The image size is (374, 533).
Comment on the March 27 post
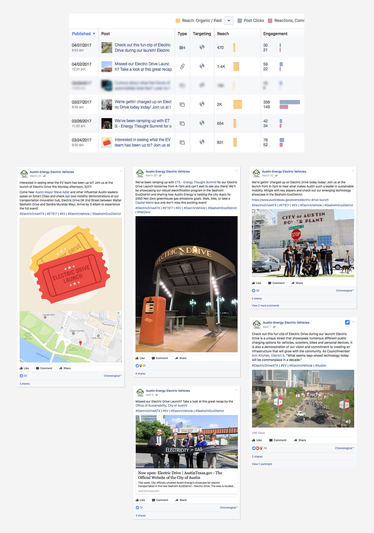point(276,283)
